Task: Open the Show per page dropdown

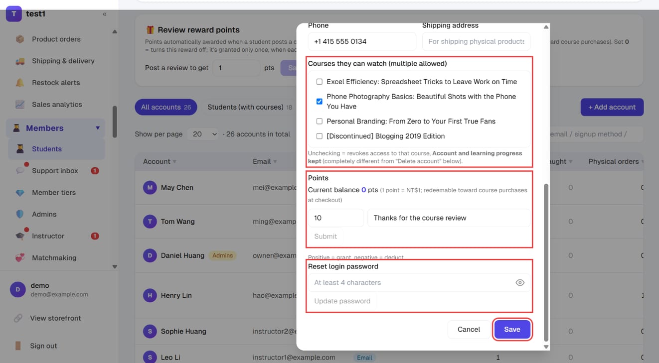Action: point(203,134)
